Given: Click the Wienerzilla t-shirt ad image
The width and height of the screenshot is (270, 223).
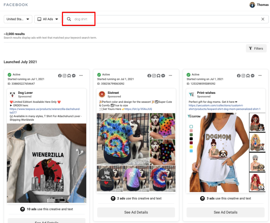Looking at the screenshot, I should click(x=46, y=163).
